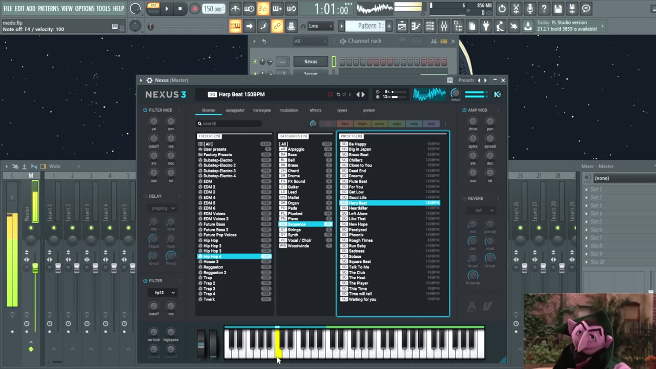Mute Insert 1 mixer track
This screenshot has width=656, height=369.
tap(54, 228)
